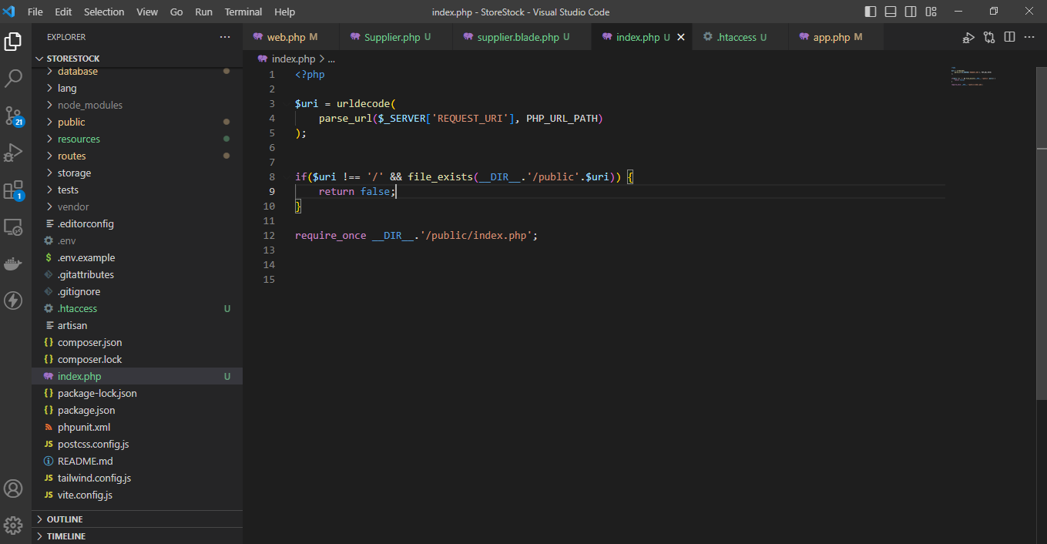Close the index.php editor tab

pos(680,37)
